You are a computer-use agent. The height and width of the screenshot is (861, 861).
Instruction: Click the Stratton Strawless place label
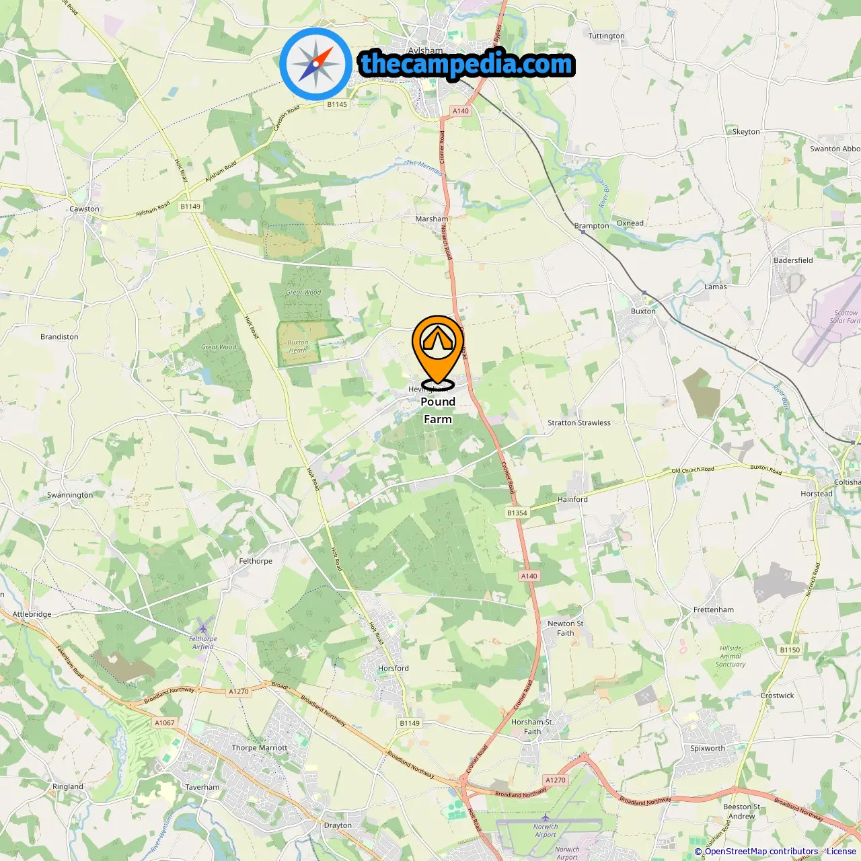point(579,422)
